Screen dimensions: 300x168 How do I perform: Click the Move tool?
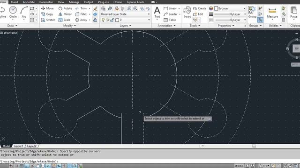point(47,8)
